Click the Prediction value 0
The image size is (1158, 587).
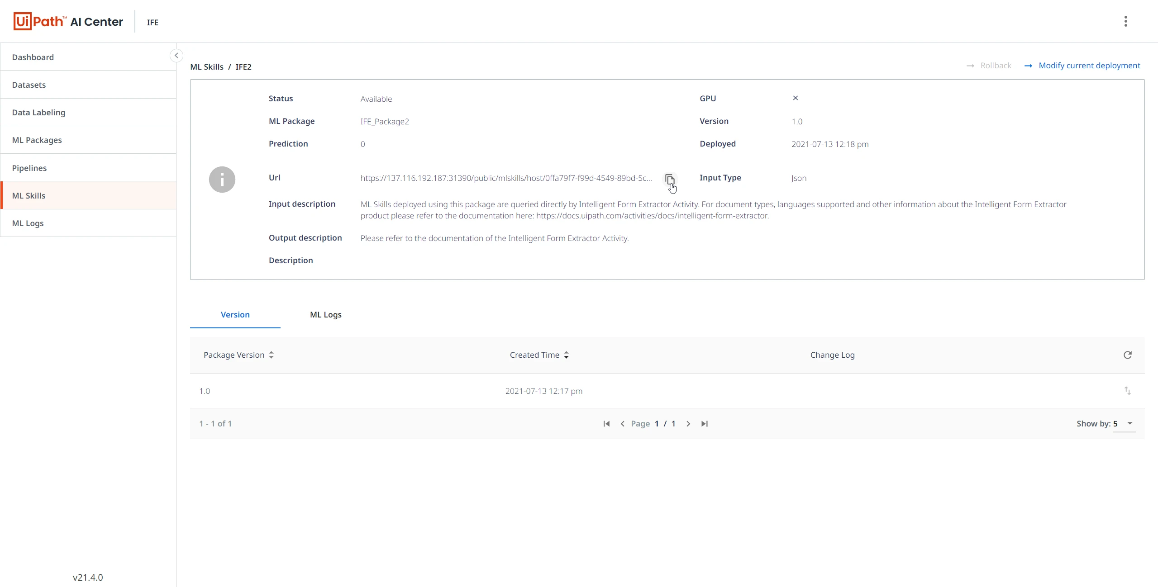coord(362,144)
